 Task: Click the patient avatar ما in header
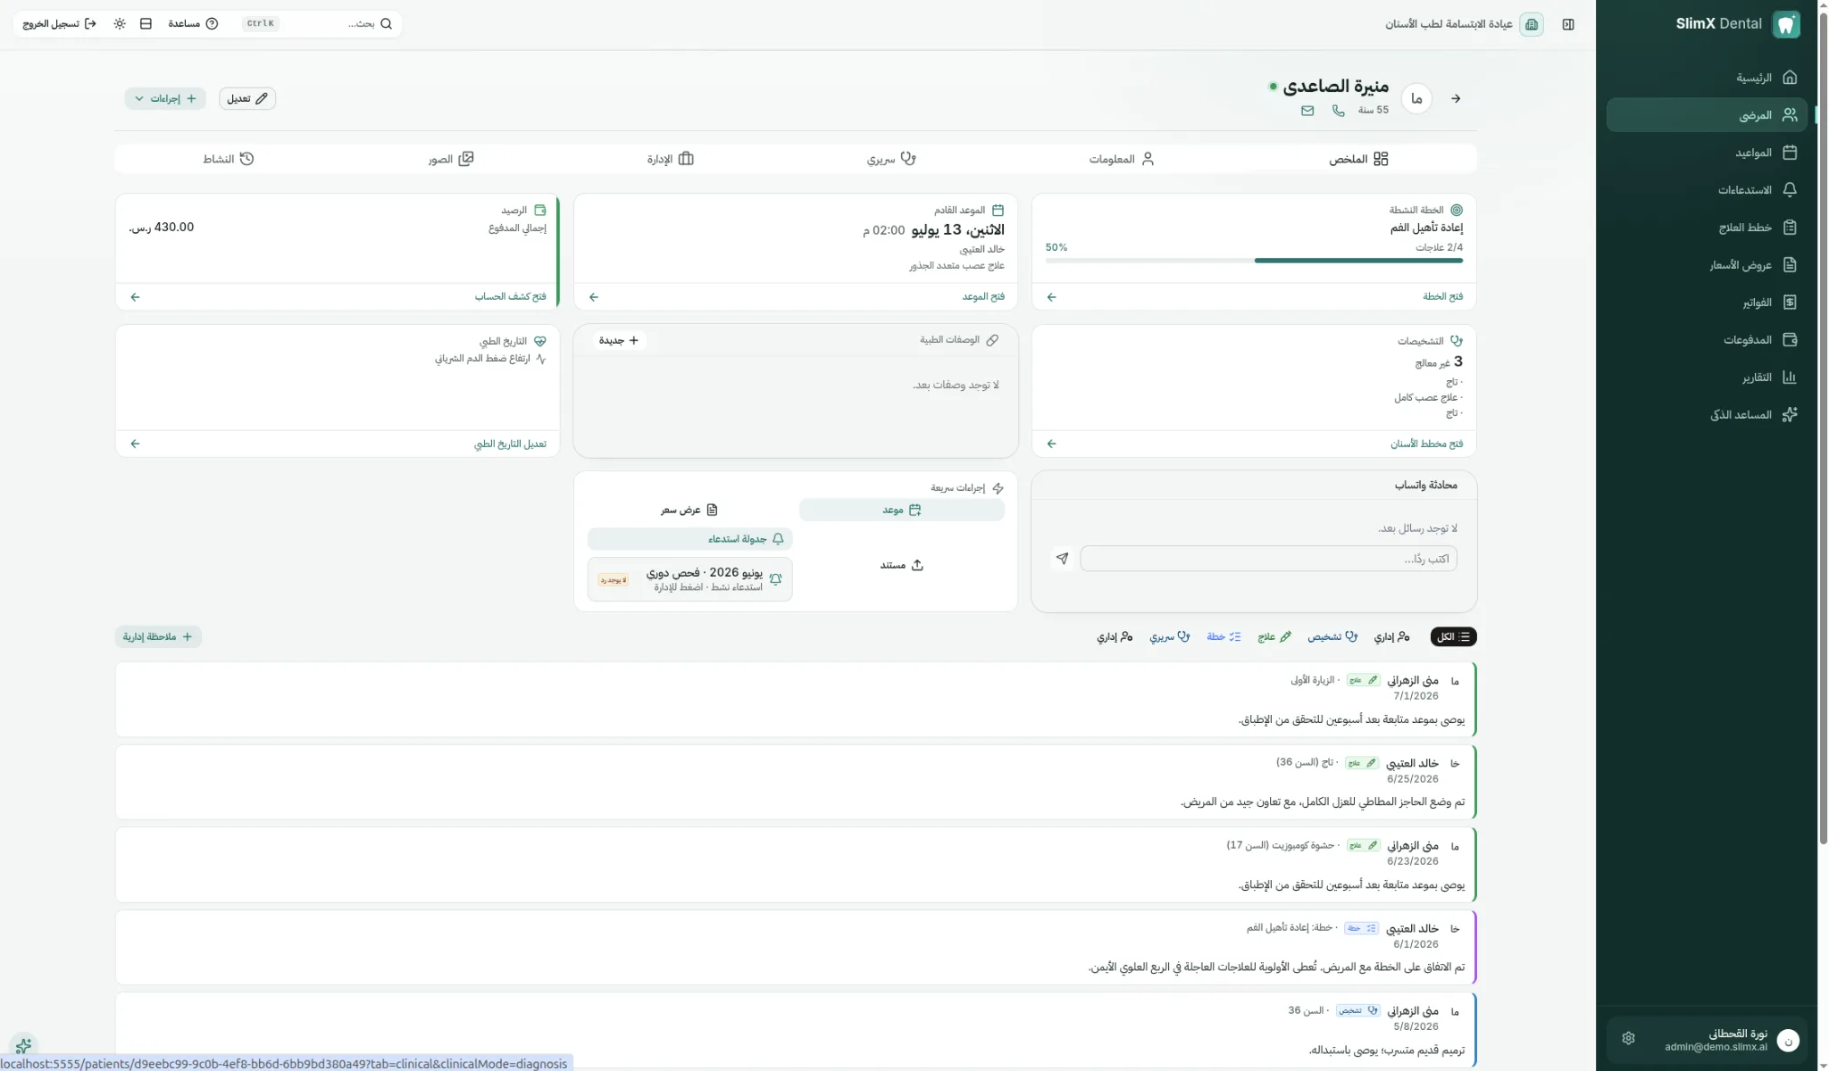[x=1416, y=98]
